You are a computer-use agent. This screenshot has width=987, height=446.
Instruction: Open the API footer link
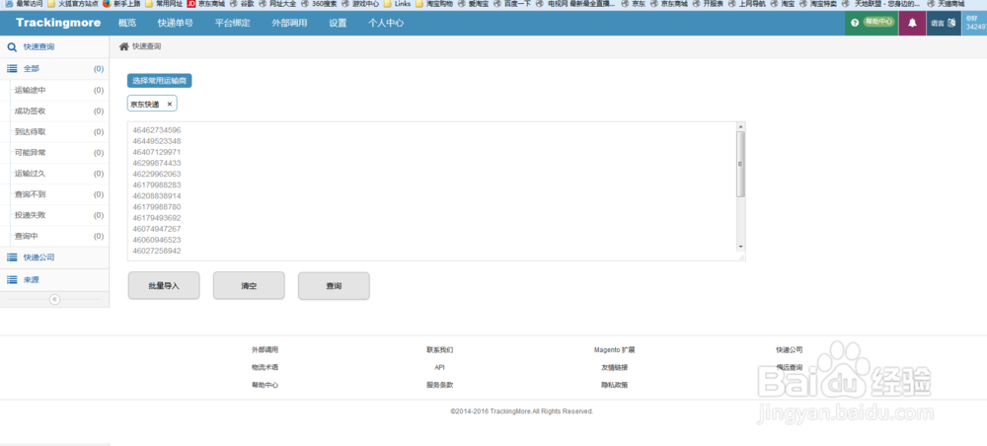click(439, 367)
